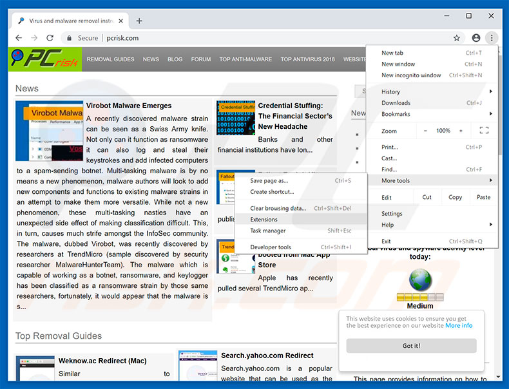
Task: Click zoom out minus button
Action: pyautogui.click(x=425, y=131)
